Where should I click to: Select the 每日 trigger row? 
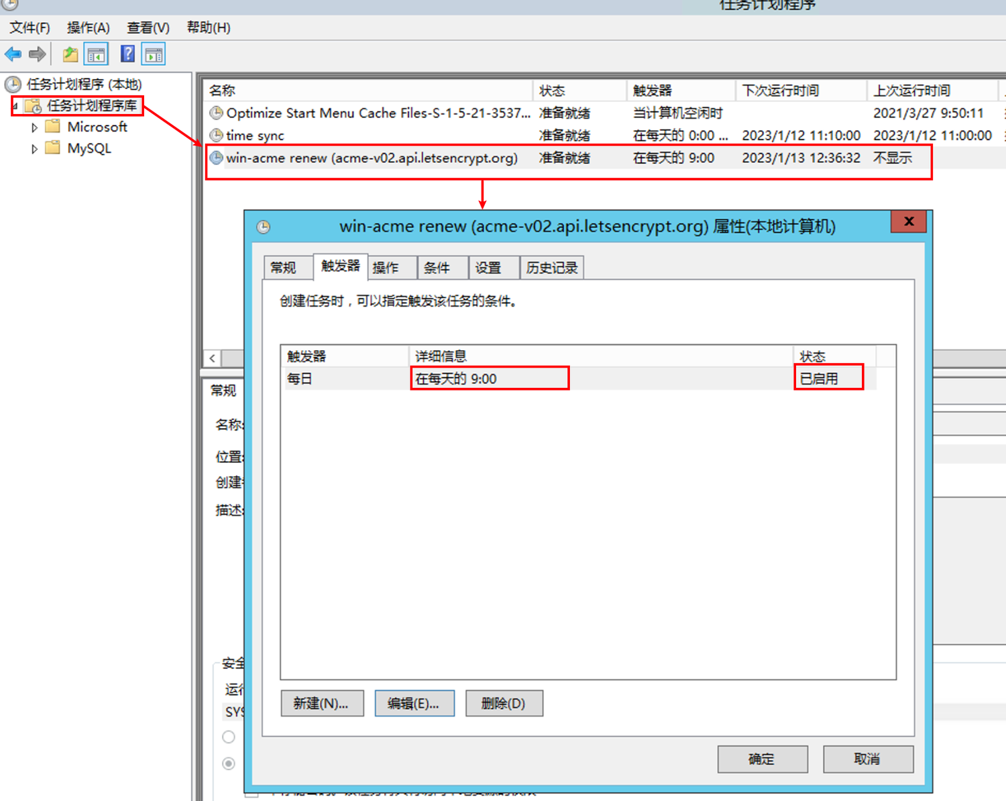[300, 379]
